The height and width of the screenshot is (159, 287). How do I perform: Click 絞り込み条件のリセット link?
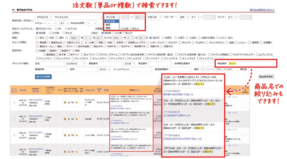262,10
